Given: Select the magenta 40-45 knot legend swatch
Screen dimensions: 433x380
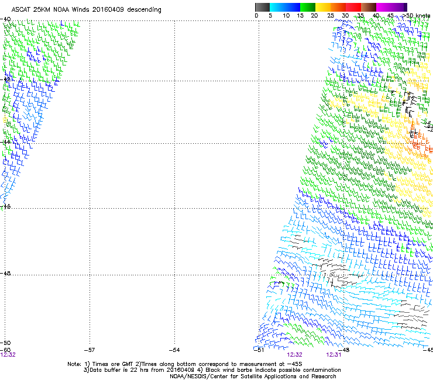Looking at the screenshot, I should [x=384, y=7].
